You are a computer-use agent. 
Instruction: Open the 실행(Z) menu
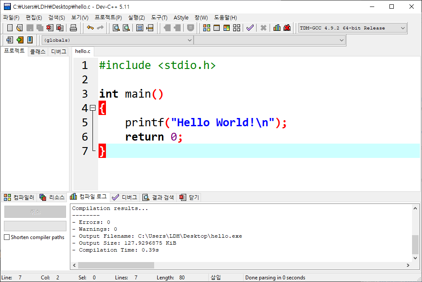pos(136,17)
